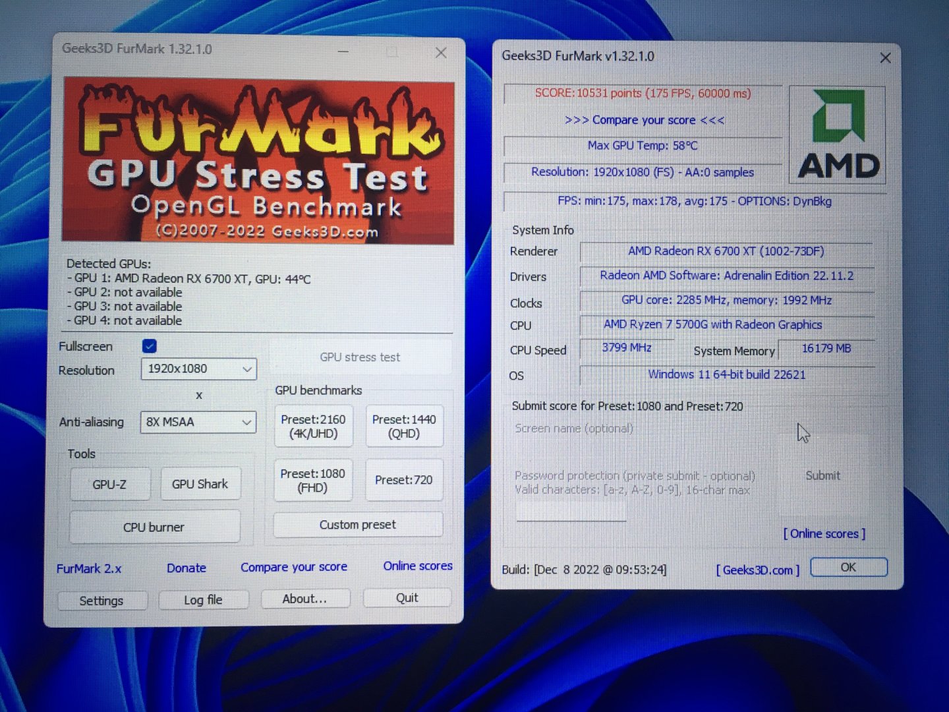Open [ Online scores ] in results dialog
Screen dimensions: 949x712
824,533
